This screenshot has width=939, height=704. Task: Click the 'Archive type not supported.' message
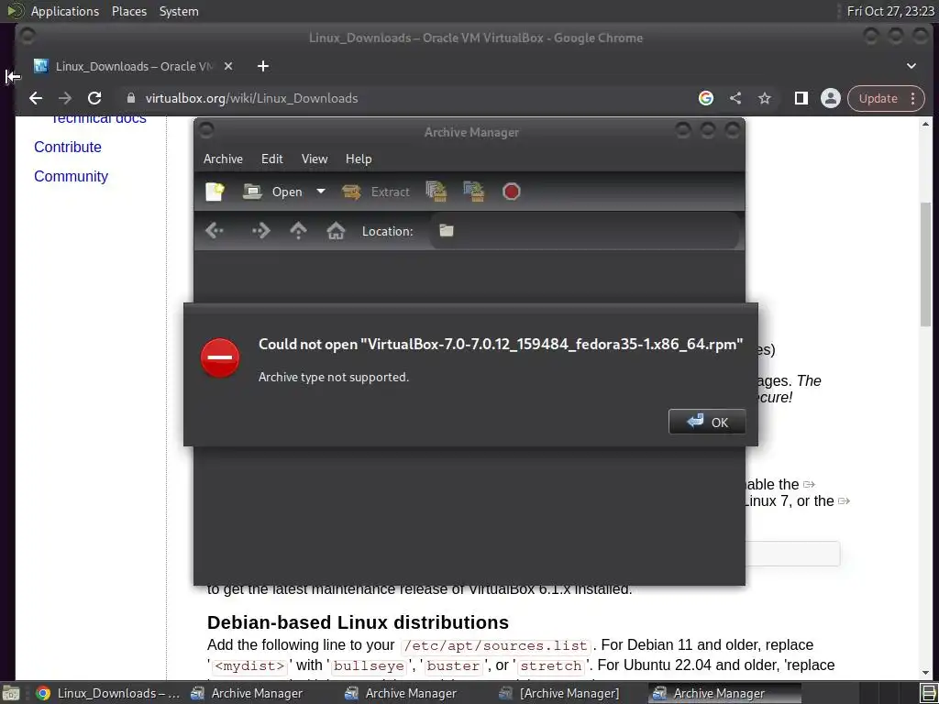[x=334, y=377]
